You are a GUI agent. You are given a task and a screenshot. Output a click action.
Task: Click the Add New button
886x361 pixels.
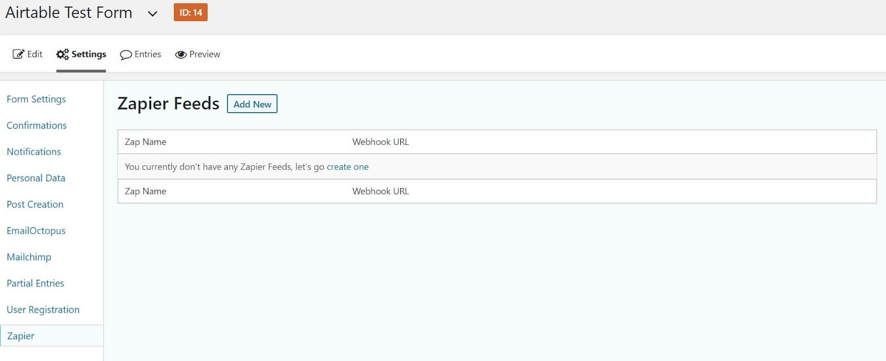click(x=252, y=104)
